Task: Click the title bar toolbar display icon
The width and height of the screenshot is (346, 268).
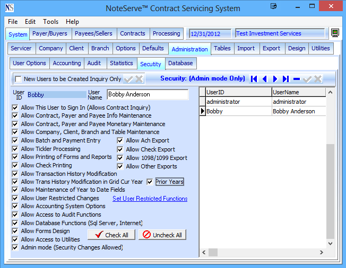Action: pos(274,6)
